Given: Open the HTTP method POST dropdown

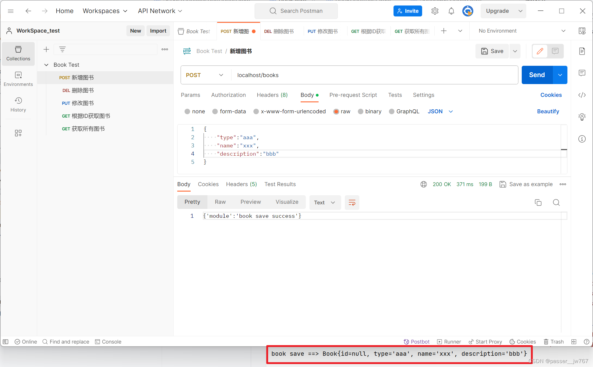Looking at the screenshot, I should [205, 75].
